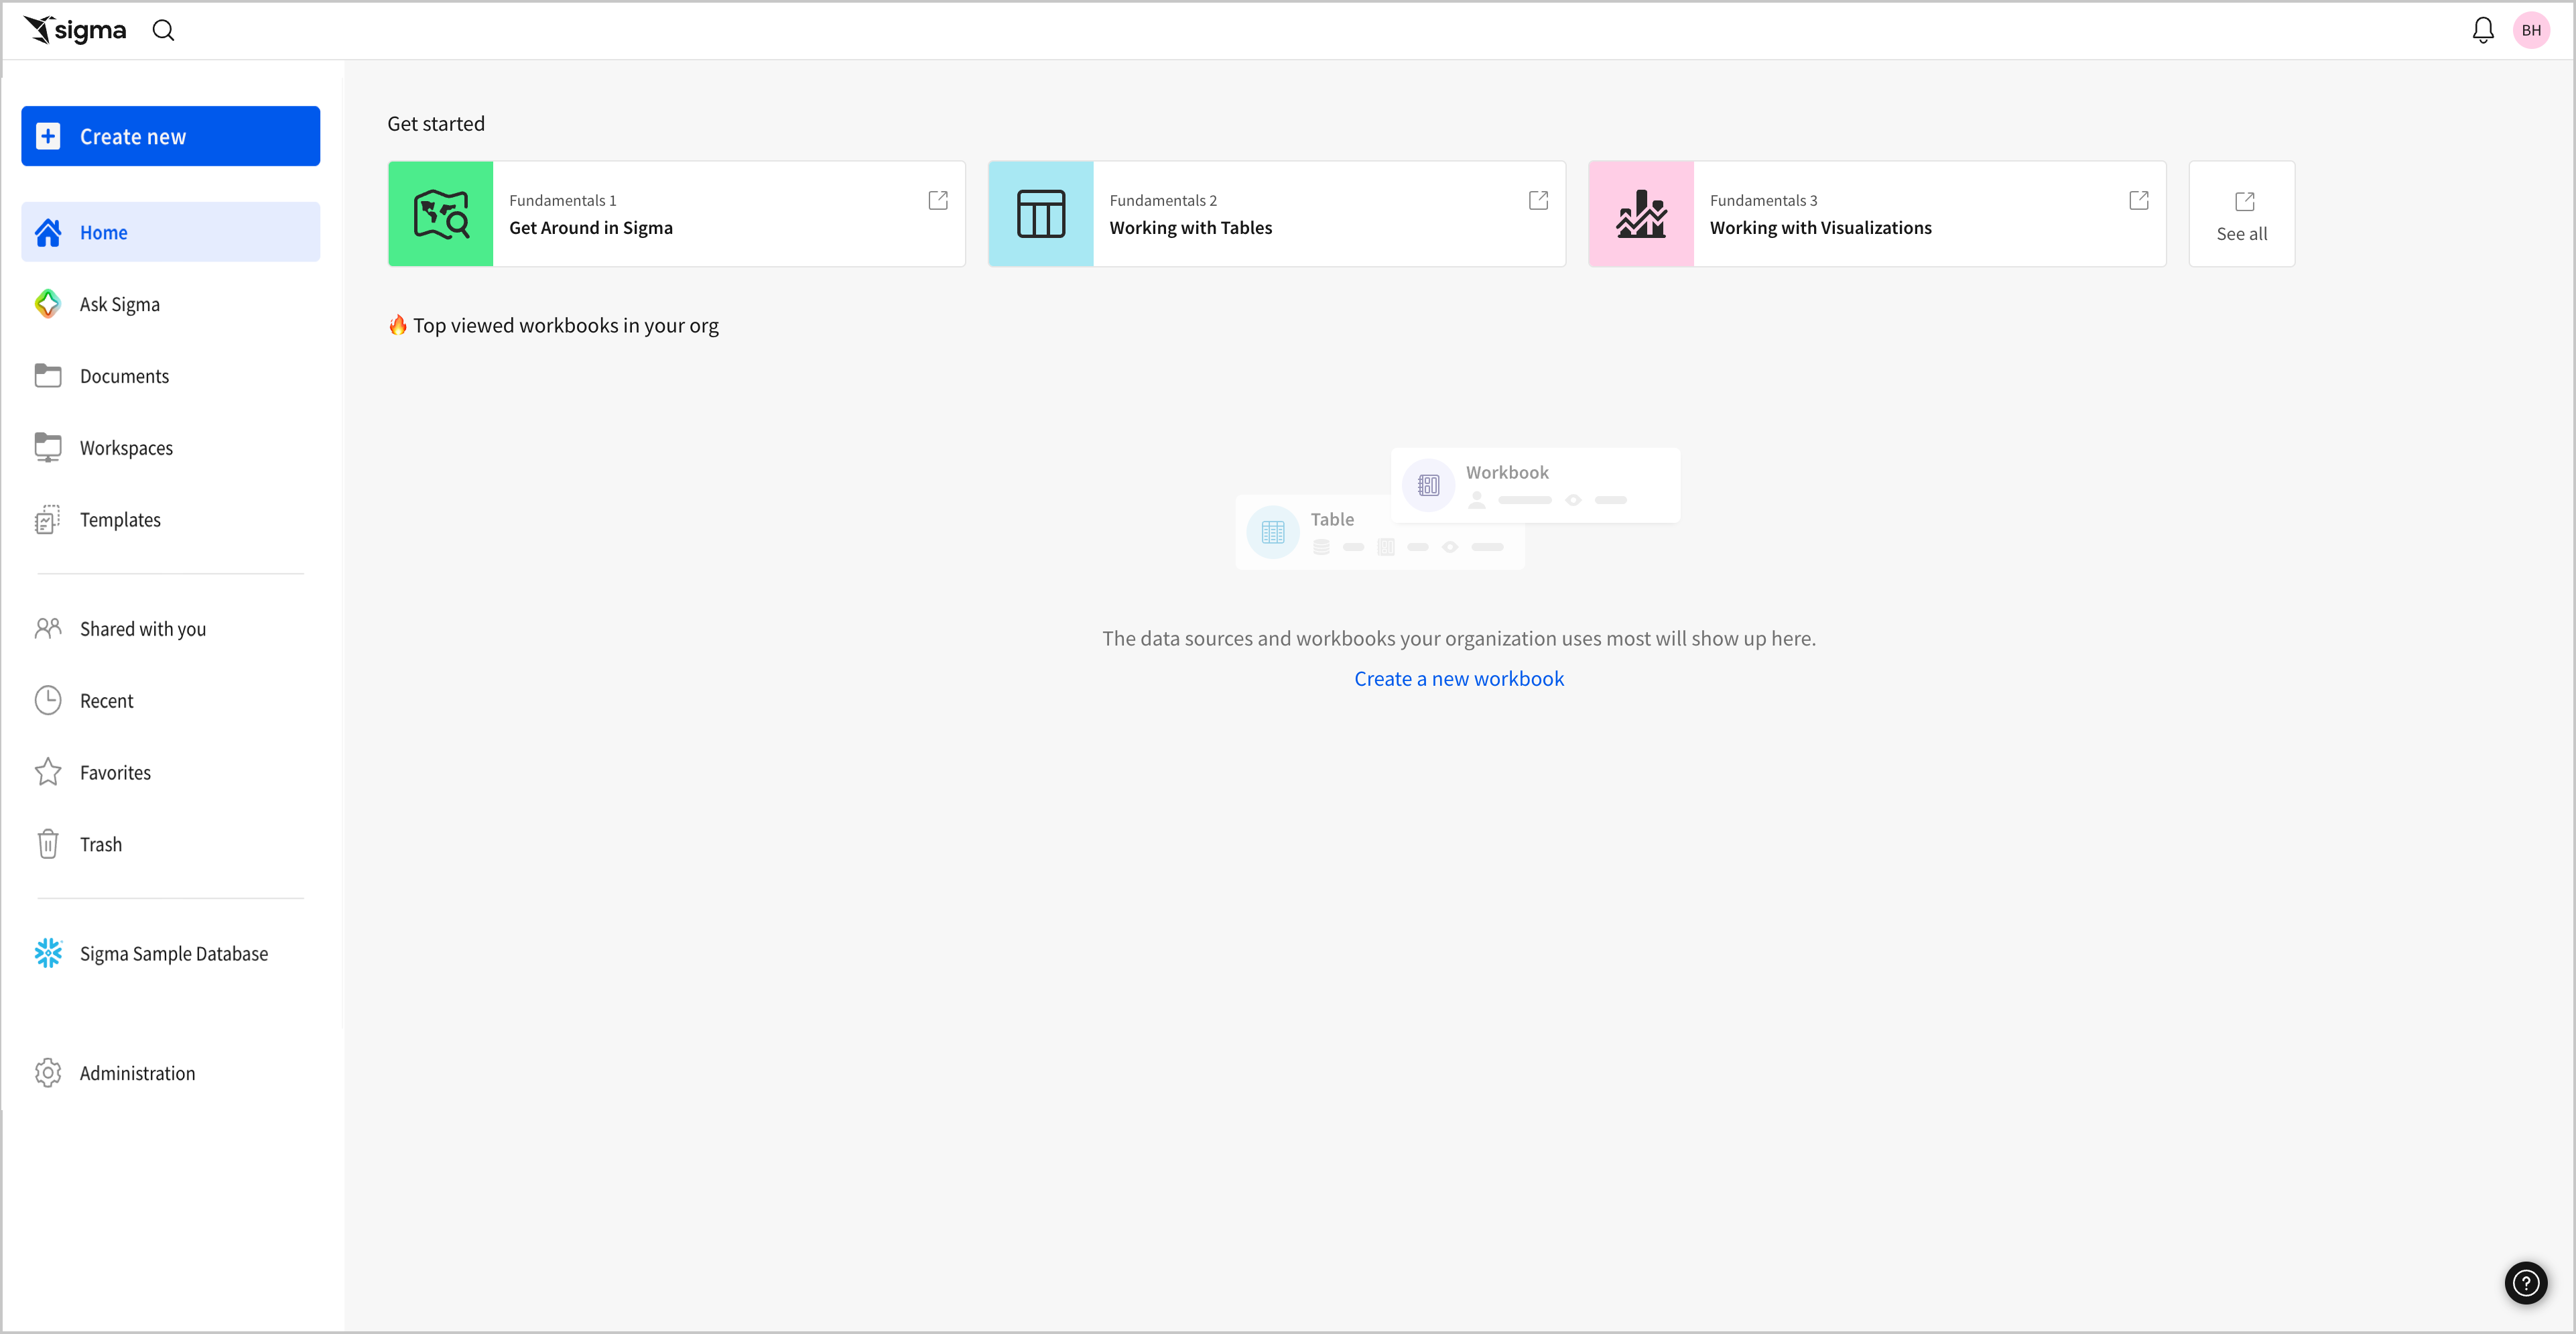Click See all tutorials card
The width and height of the screenshot is (2576, 1334).
tap(2241, 213)
